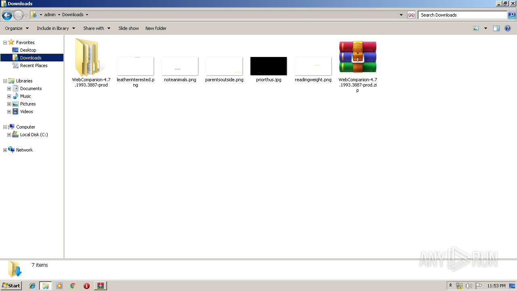Collapse the Libraries group
Viewport: 517px width, 291px height.
[x=5, y=81]
